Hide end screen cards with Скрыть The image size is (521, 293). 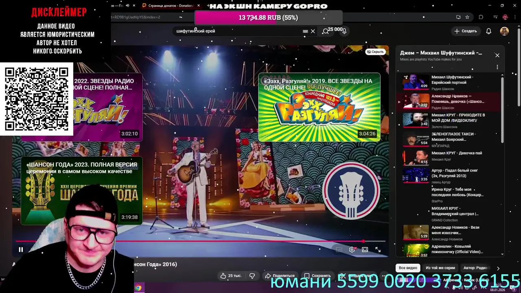click(375, 52)
